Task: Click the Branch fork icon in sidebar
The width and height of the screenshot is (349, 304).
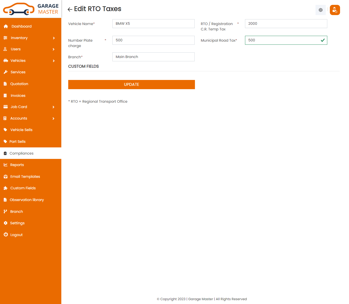Action: (5, 212)
